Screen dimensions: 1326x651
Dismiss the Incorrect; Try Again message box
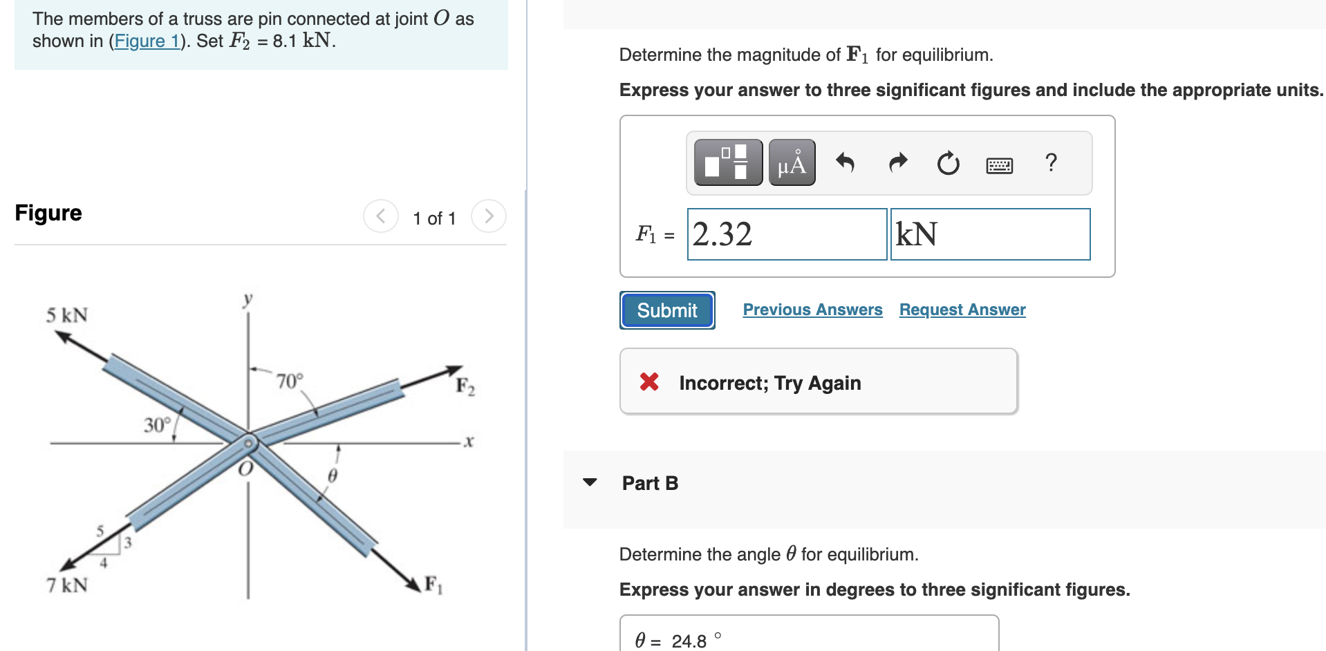pyautogui.click(x=819, y=382)
